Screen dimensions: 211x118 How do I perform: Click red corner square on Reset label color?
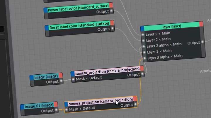[x=112, y=23]
